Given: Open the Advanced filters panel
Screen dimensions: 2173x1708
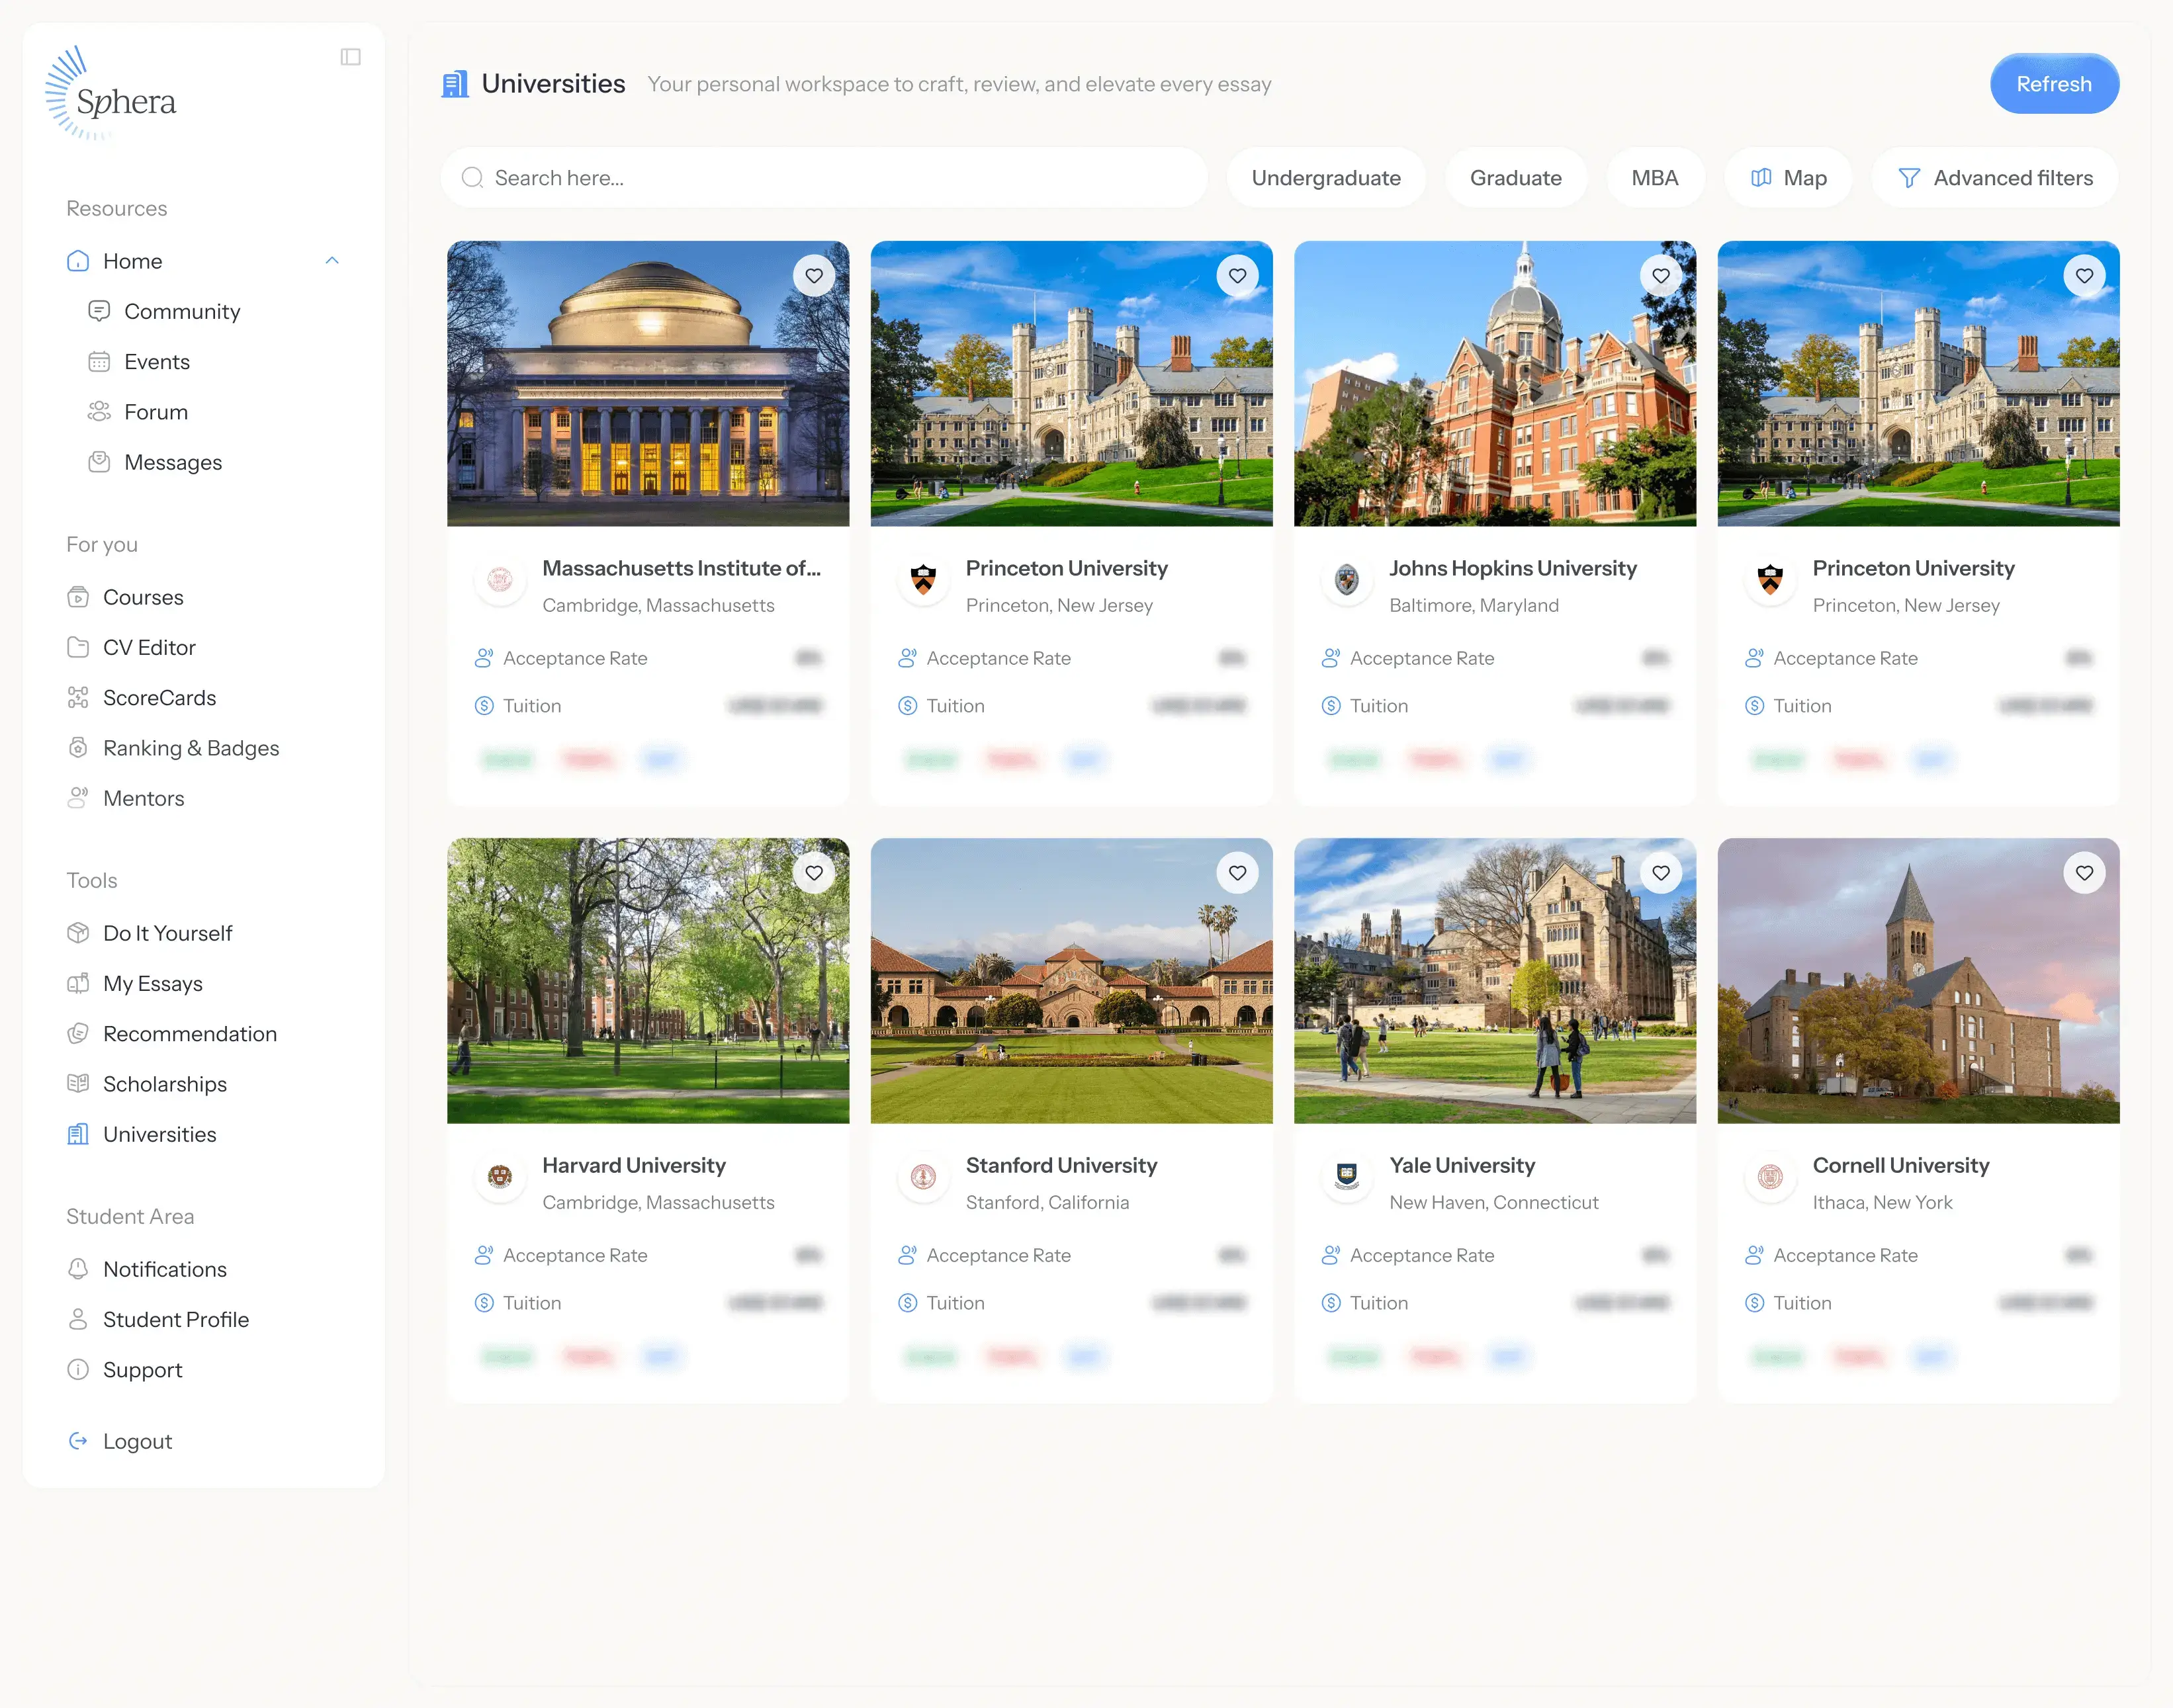Looking at the screenshot, I should click(1995, 178).
